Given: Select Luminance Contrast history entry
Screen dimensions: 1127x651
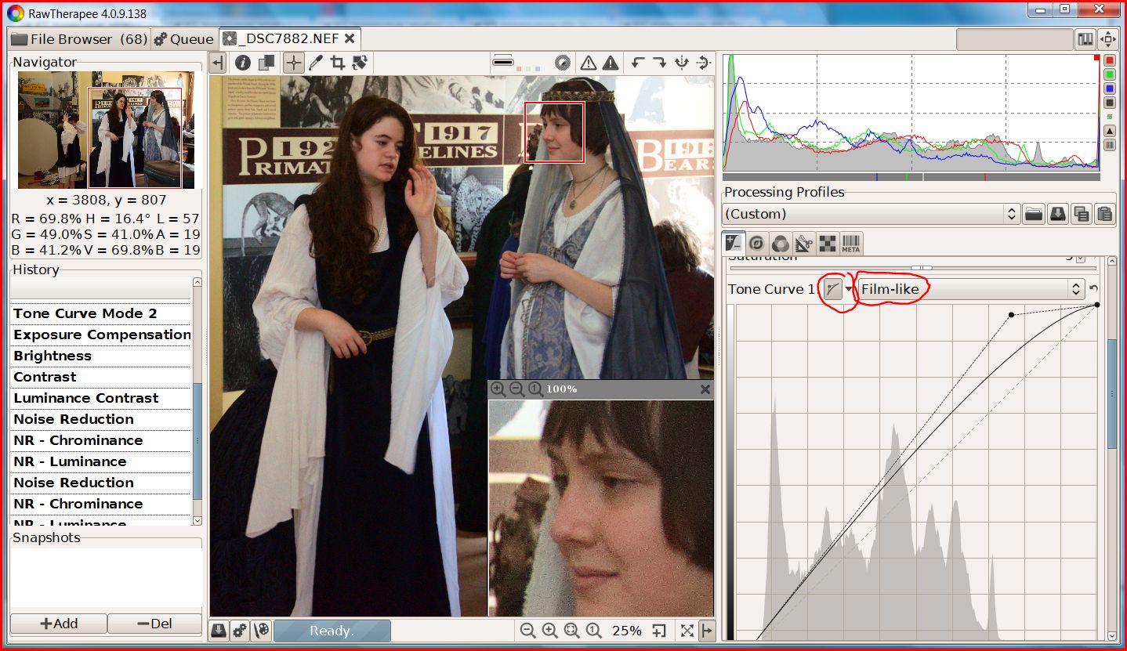Looking at the screenshot, I should [100, 398].
